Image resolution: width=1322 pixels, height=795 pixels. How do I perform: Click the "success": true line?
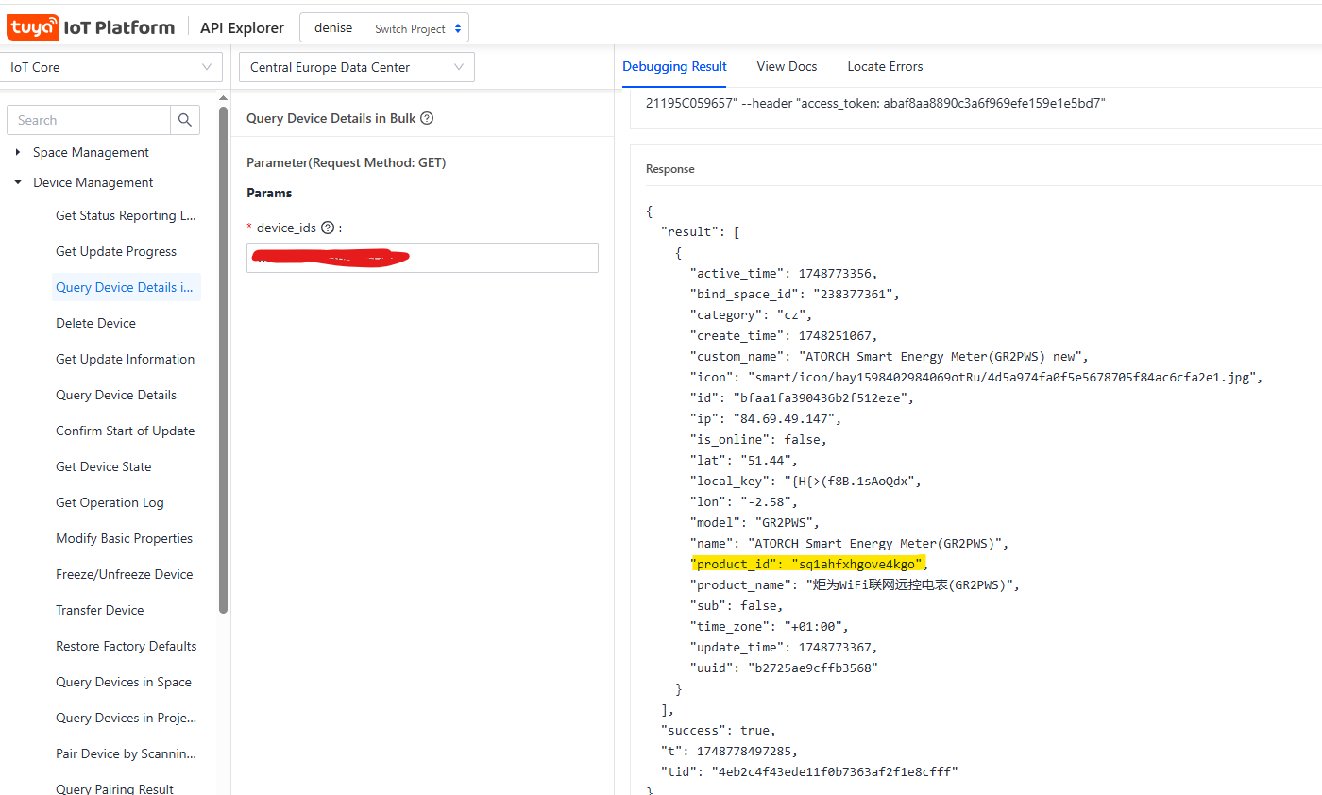click(x=718, y=730)
